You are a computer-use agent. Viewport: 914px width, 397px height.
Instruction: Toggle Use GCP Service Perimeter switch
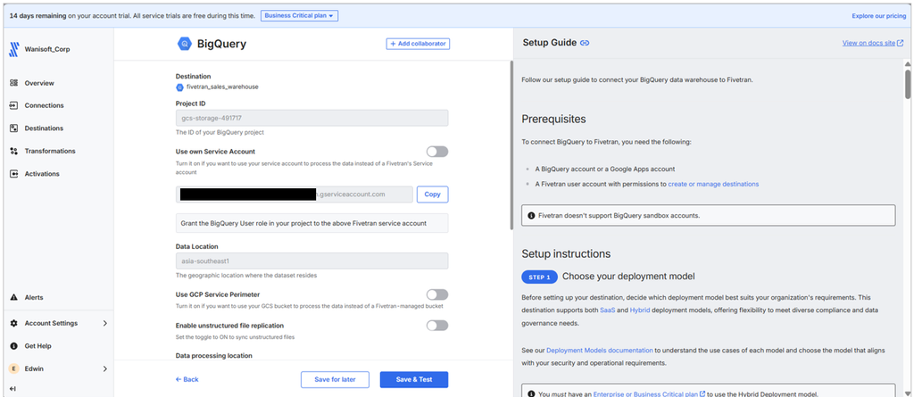click(x=437, y=294)
